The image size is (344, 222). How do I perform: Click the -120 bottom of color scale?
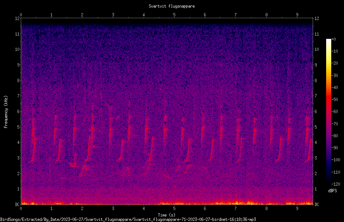(x=336, y=184)
